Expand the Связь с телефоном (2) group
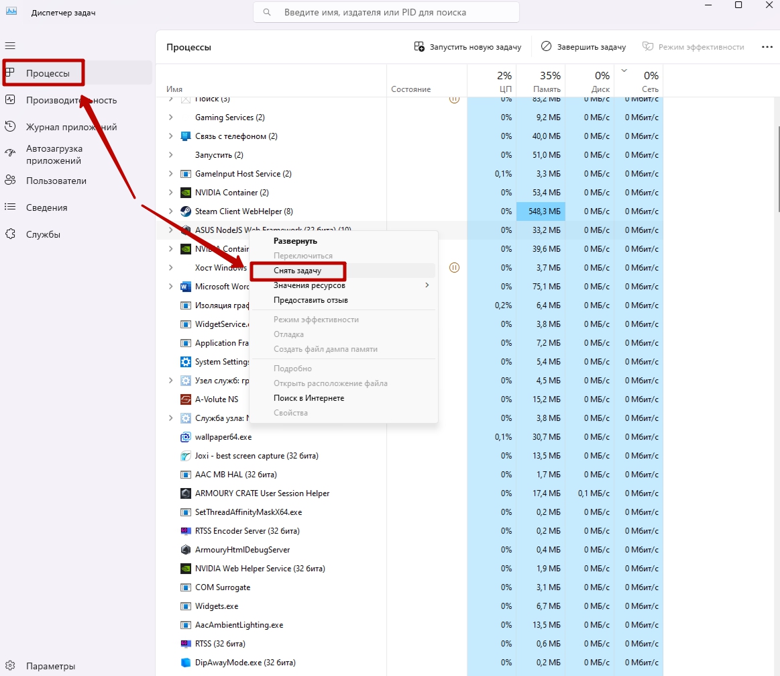 [x=170, y=136]
